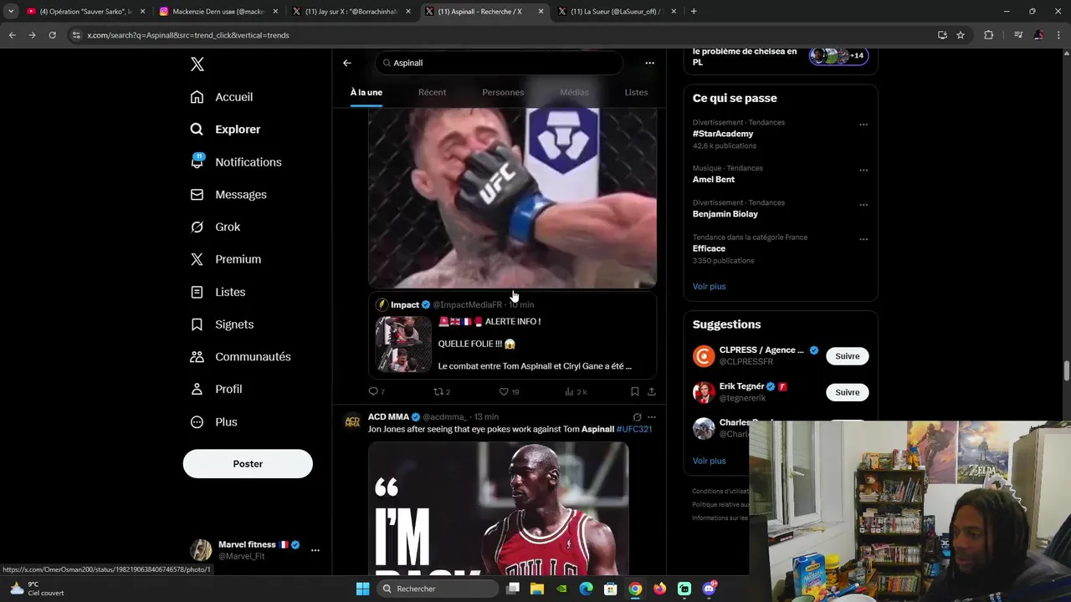Bookmark the Impact quote post
Image resolution: width=1071 pixels, height=602 pixels.
[634, 392]
